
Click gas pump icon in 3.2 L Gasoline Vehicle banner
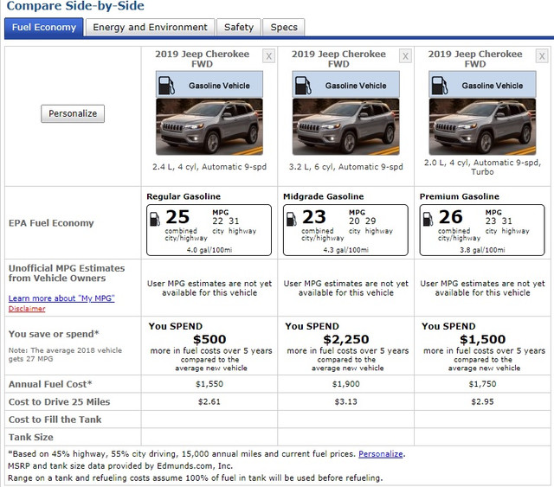pos(303,86)
